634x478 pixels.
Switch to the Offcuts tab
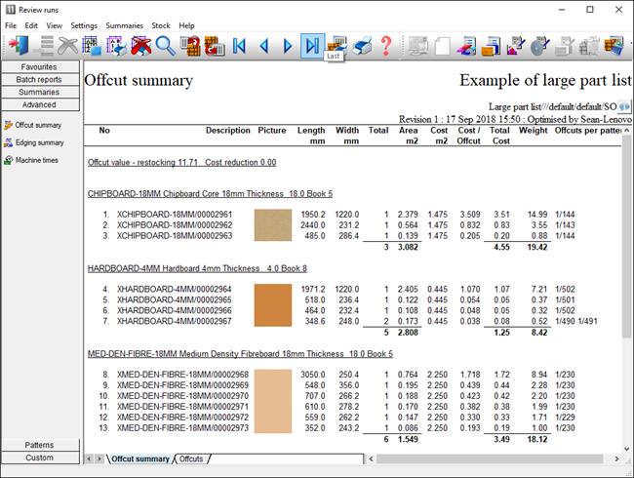[x=191, y=458]
